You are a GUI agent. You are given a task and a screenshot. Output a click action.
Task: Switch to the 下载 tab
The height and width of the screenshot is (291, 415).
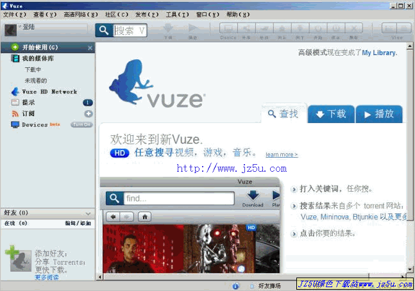(x=331, y=114)
